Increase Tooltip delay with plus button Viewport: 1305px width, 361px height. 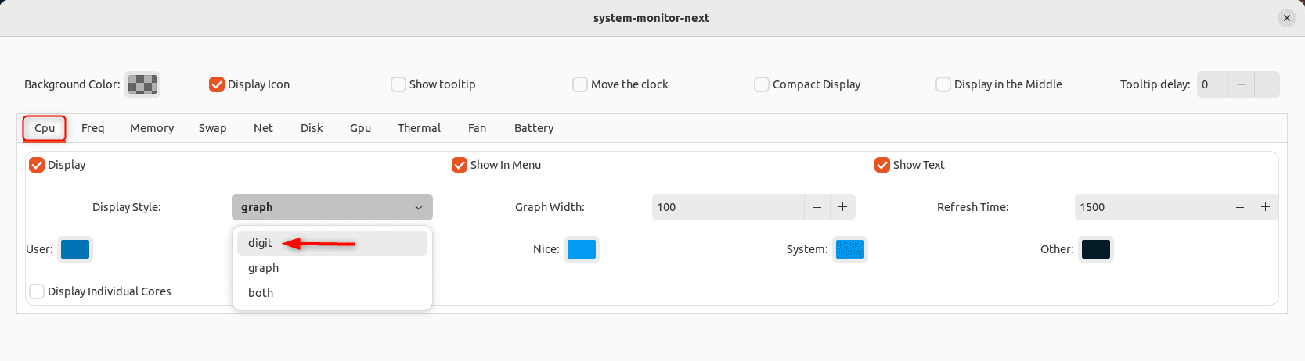click(x=1267, y=84)
